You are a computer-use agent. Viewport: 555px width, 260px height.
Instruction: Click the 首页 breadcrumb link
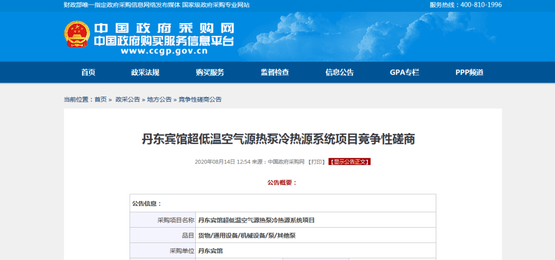(101, 99)
